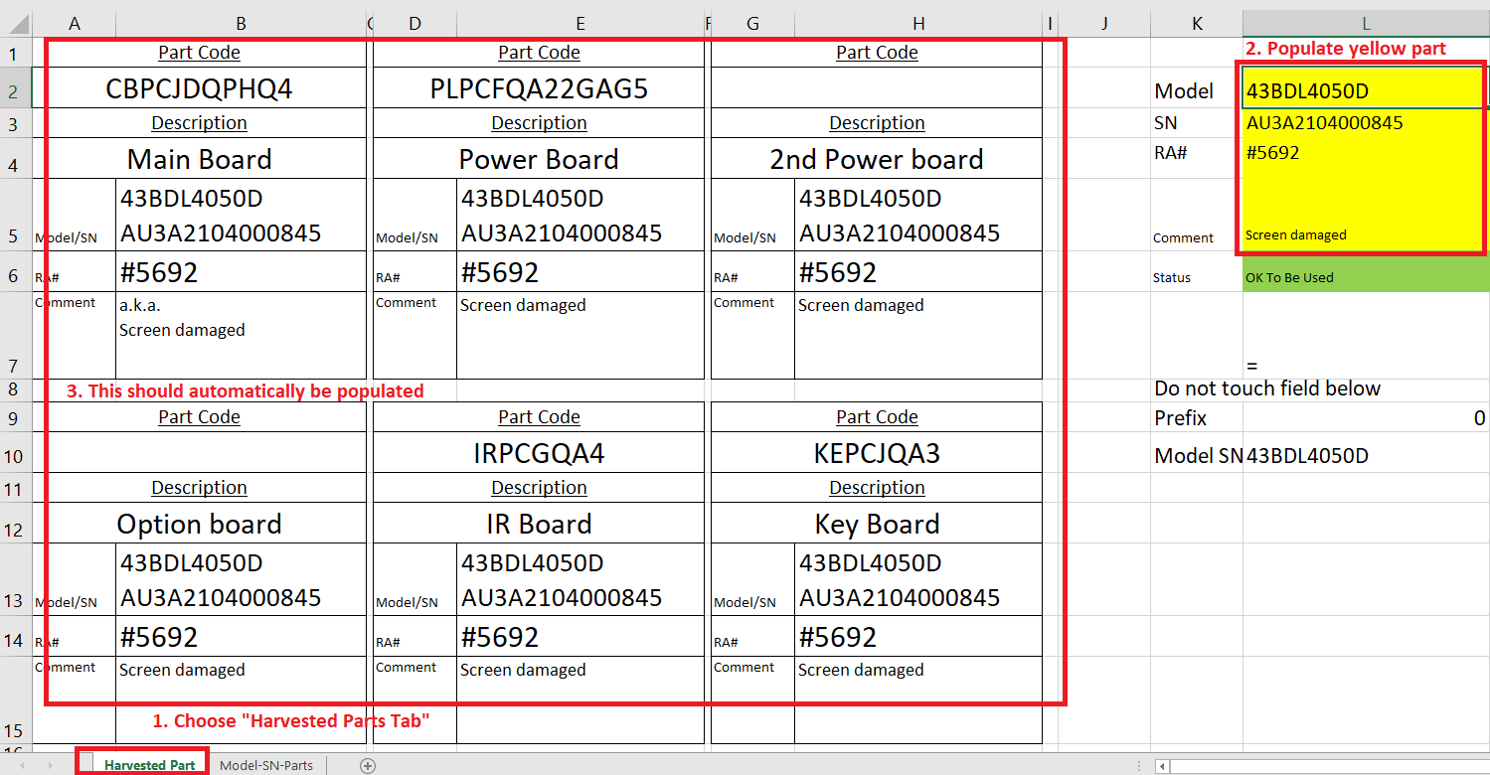Select the yellow Model cell with 43BDL4050D
The height and width of the screenshot is (775, 1490).
coord(1363,91)
